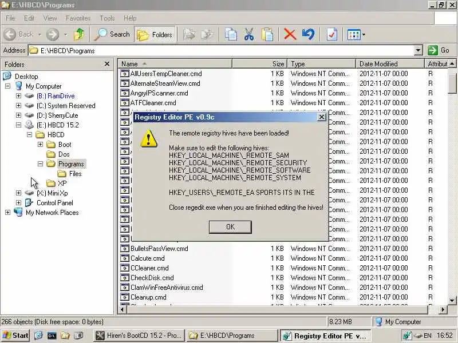Click the Start button
Screen dimensions: 458x343
tap(15, 336)
